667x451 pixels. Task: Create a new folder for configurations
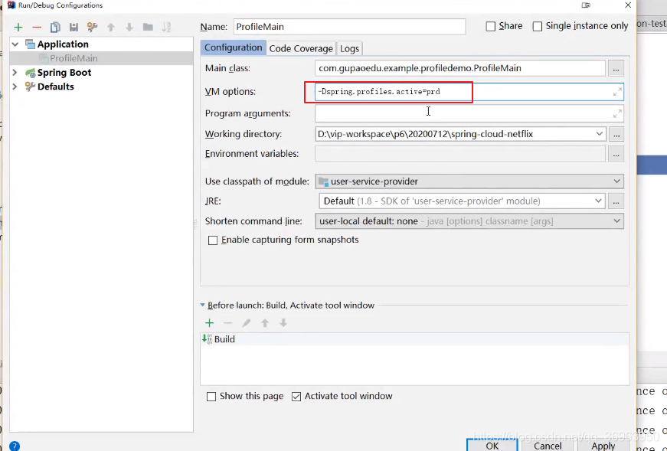[x=148, y=28]
